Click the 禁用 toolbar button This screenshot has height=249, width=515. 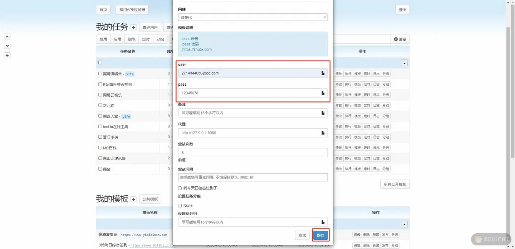pos(103,39)
